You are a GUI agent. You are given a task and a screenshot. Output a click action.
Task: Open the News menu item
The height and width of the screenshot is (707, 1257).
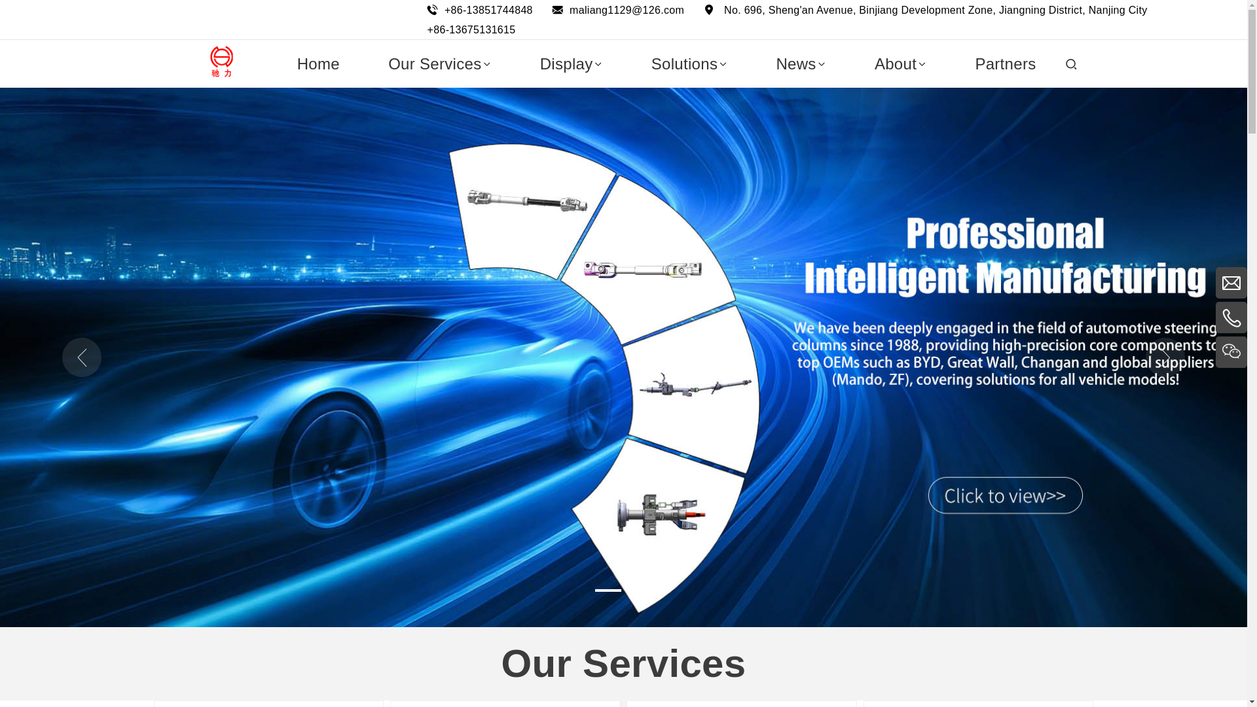click(796, 64)
